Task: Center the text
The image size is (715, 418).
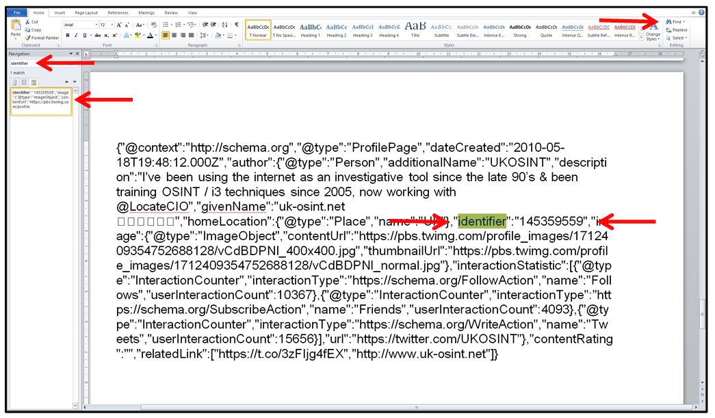Action: click(x=174, y=35)
